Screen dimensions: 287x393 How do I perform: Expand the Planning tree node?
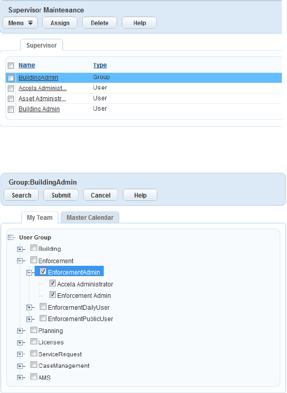[x=20, y=331]
